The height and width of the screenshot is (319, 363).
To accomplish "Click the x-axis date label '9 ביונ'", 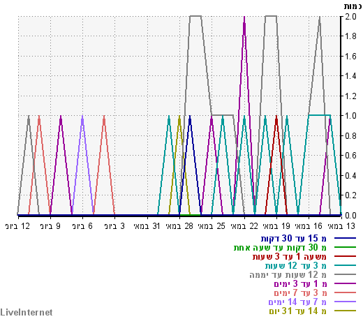I will coord(50,226).
